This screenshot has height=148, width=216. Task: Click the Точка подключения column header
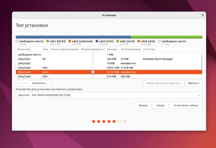64,49
